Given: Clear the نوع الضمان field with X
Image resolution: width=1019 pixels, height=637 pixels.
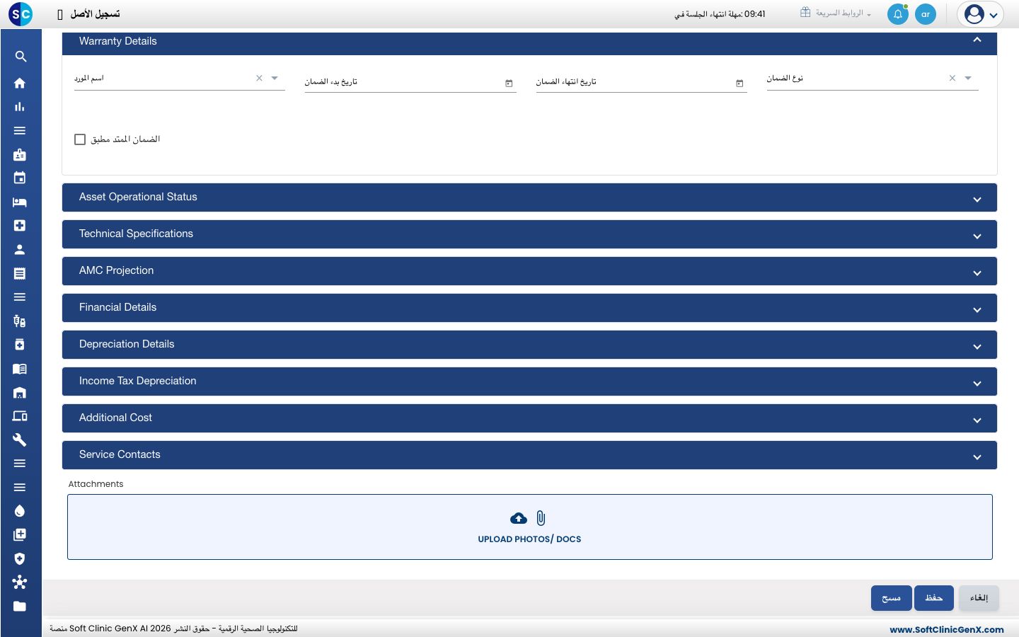Looking at the screenshot, I should pyautogui.click(x=952, y=78).
